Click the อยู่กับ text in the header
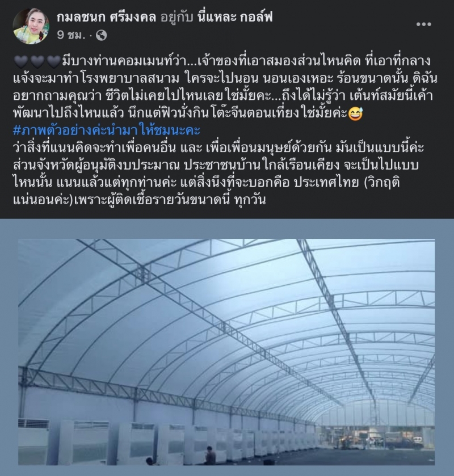Image resolution: width=454 pixels, height=476 pixels. click(x=176, y=18)
